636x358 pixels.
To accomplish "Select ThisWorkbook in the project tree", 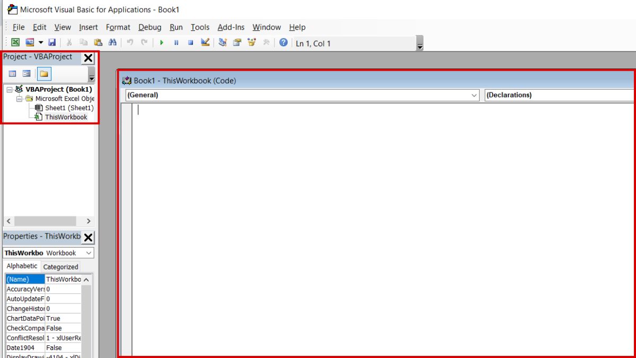I will click(66, 117).
